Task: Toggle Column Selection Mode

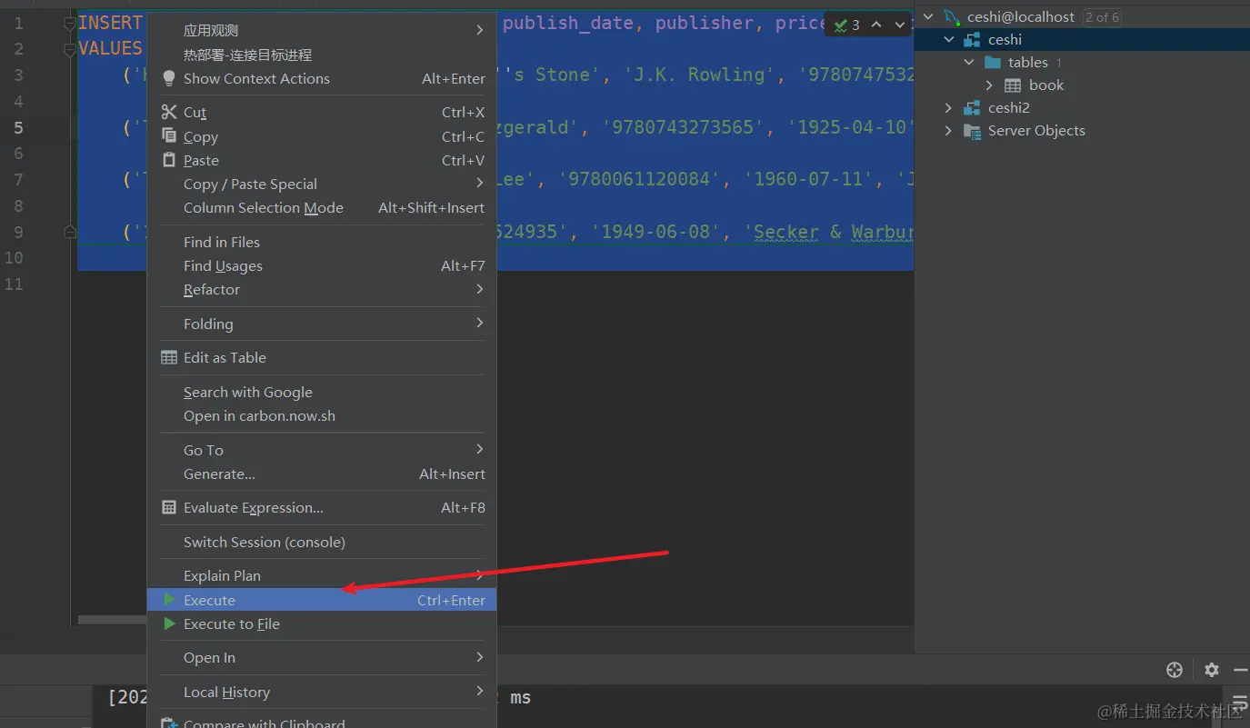Action: [x=322, y=207]
